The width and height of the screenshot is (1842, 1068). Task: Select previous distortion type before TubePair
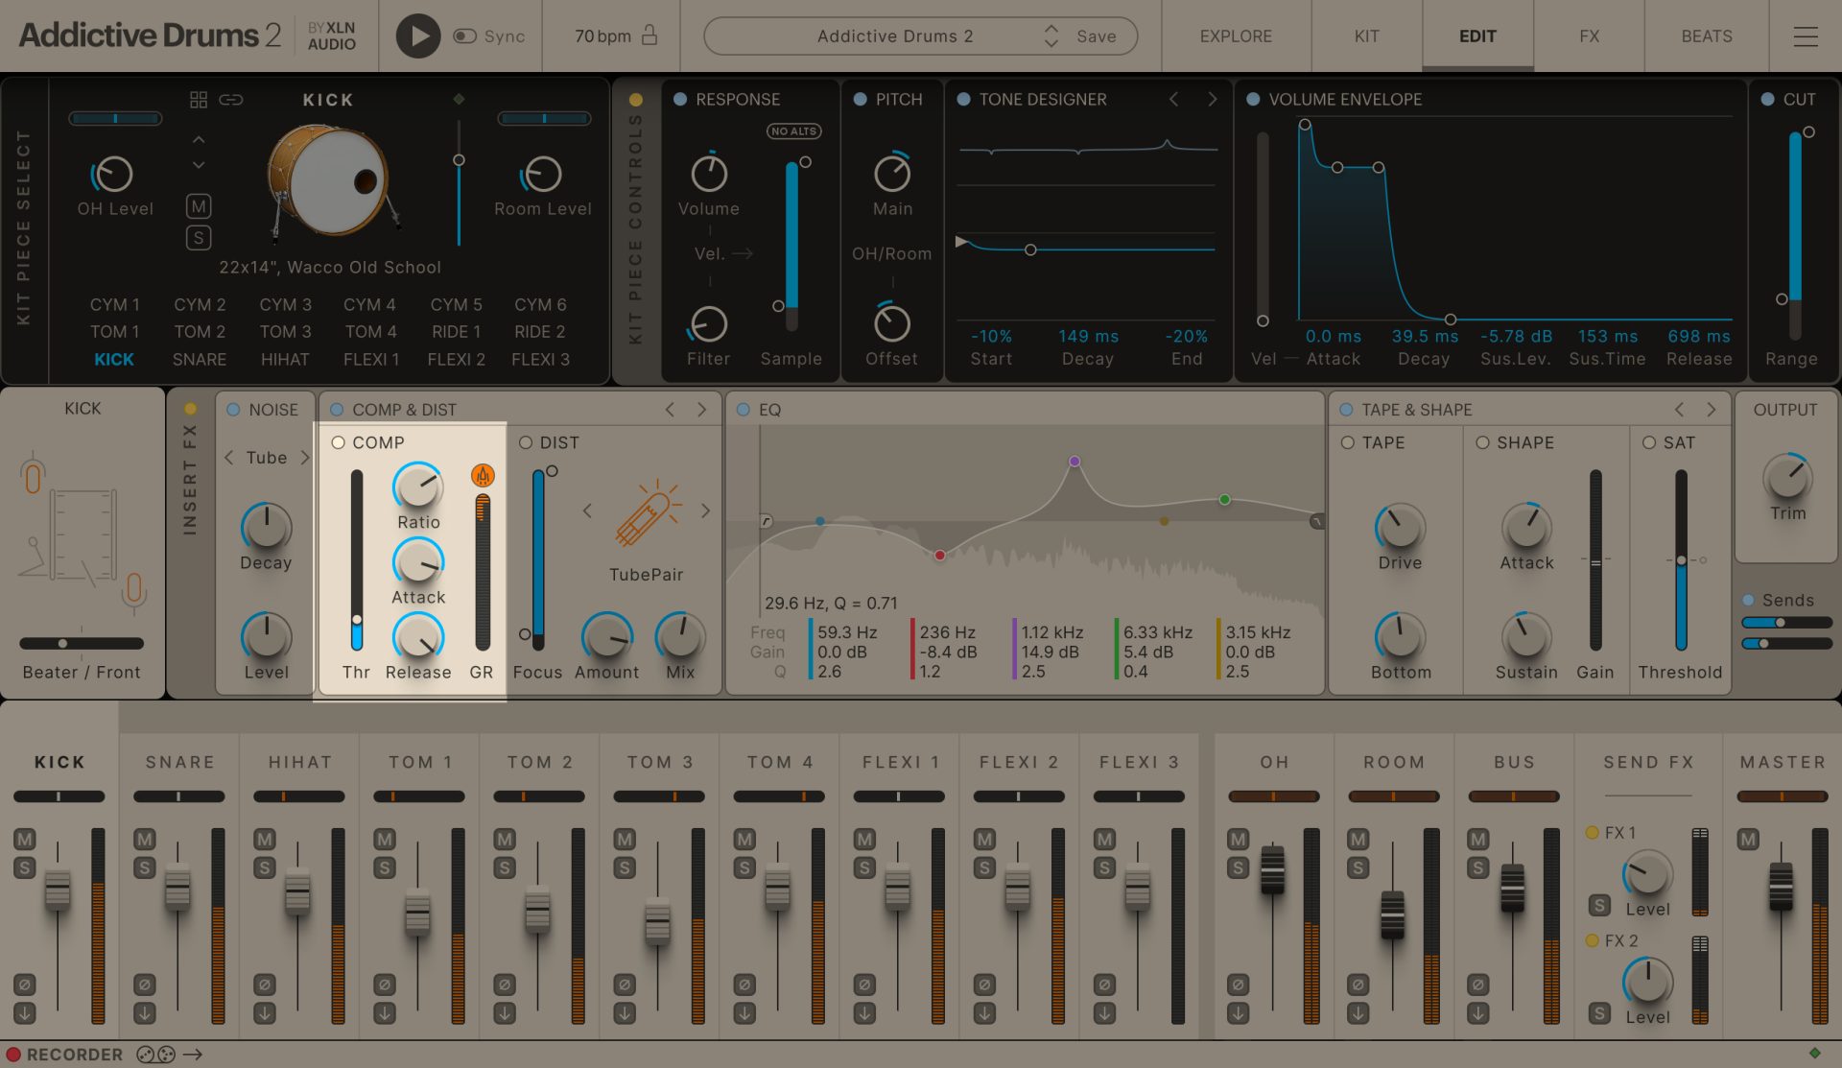click(587, 510)
